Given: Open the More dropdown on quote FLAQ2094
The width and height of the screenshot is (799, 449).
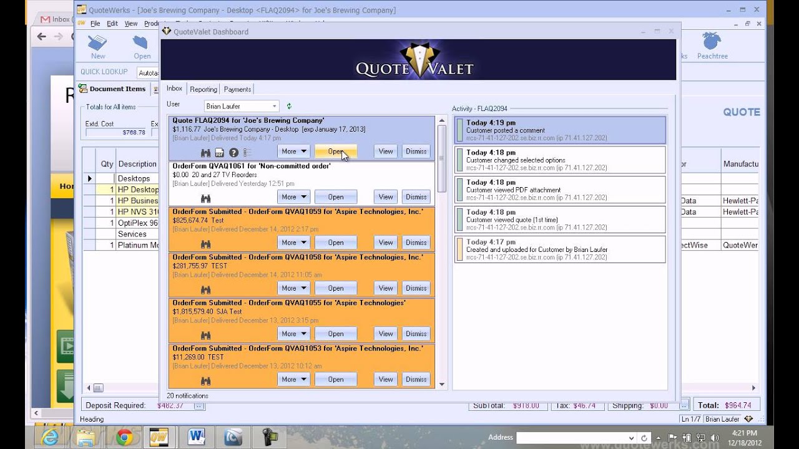Looking at the screenshot, I should [x=293, y=152].
